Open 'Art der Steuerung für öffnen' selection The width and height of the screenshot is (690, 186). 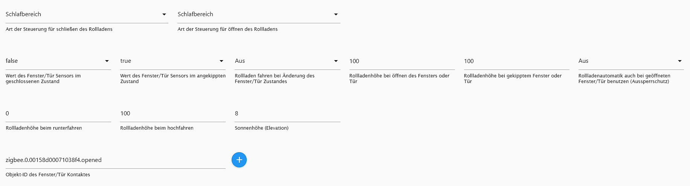(x=259, y=15)
